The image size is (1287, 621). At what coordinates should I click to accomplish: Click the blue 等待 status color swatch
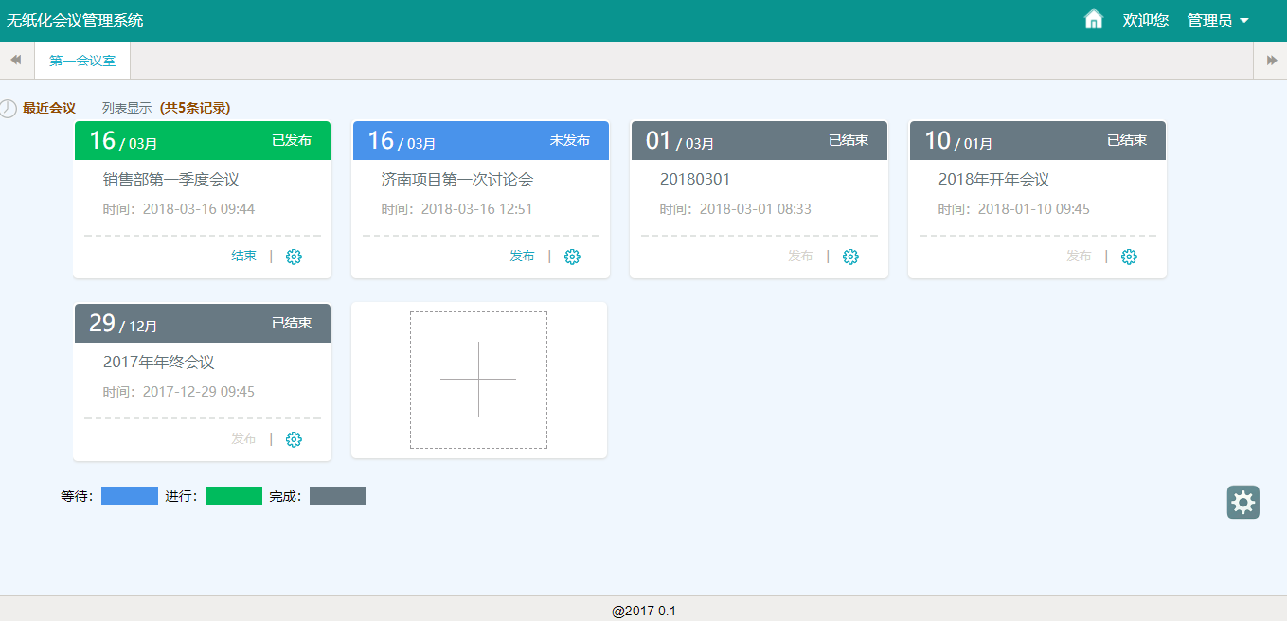130,496
